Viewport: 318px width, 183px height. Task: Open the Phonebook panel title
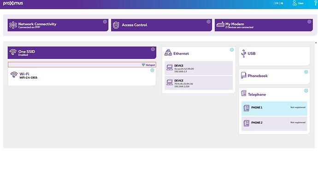click(x=258, y=76)
